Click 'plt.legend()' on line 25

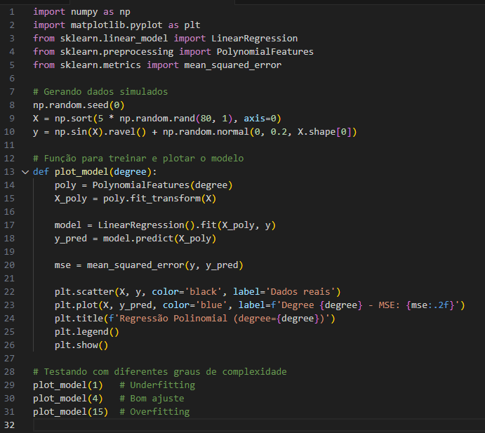[87, 332]
